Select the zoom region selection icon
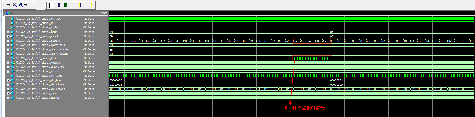Image resolution: width=475 pixels, height=117 pixels. point(32,5)
